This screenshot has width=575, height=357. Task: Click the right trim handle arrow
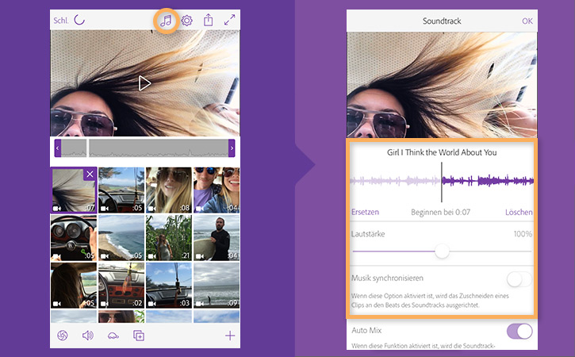(x=232, y=148)
